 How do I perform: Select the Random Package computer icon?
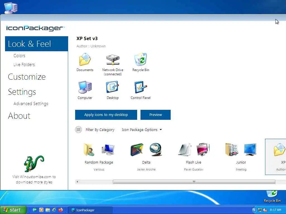tap(108, 150)
